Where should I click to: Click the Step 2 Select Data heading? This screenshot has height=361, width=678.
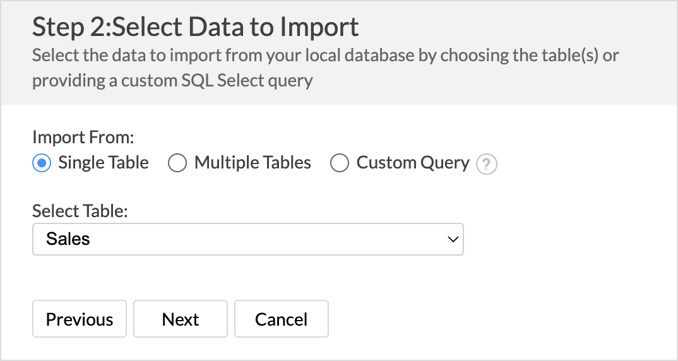[196, 27]
